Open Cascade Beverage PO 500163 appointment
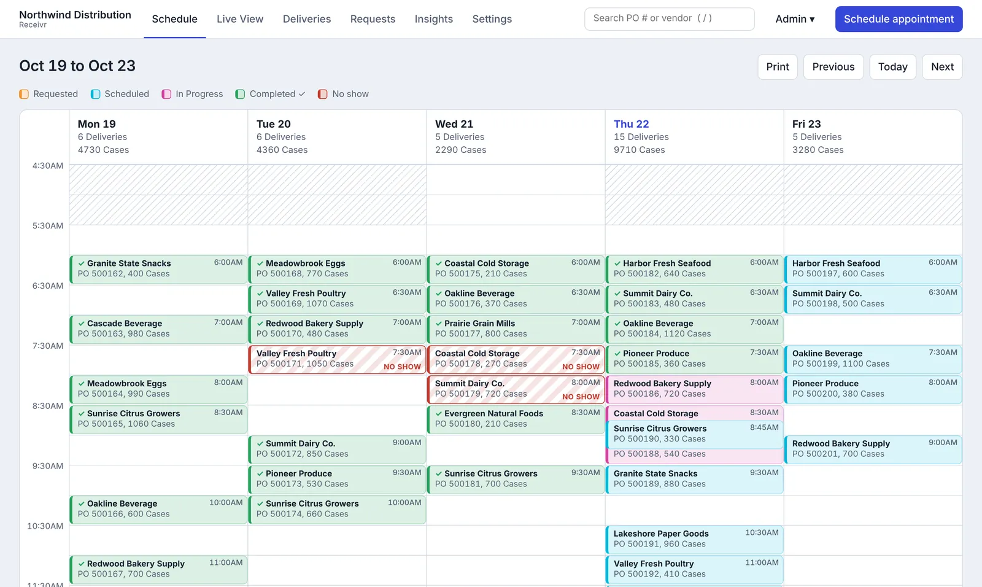This screenshot has width=982, height=587. tap(159, 330)
